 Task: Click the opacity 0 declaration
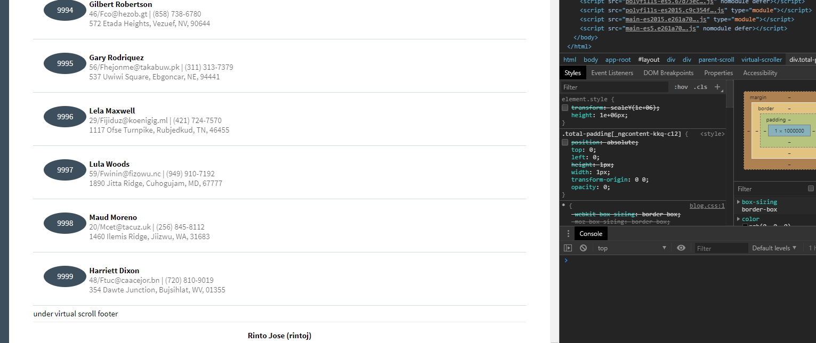tap(591, 187)
